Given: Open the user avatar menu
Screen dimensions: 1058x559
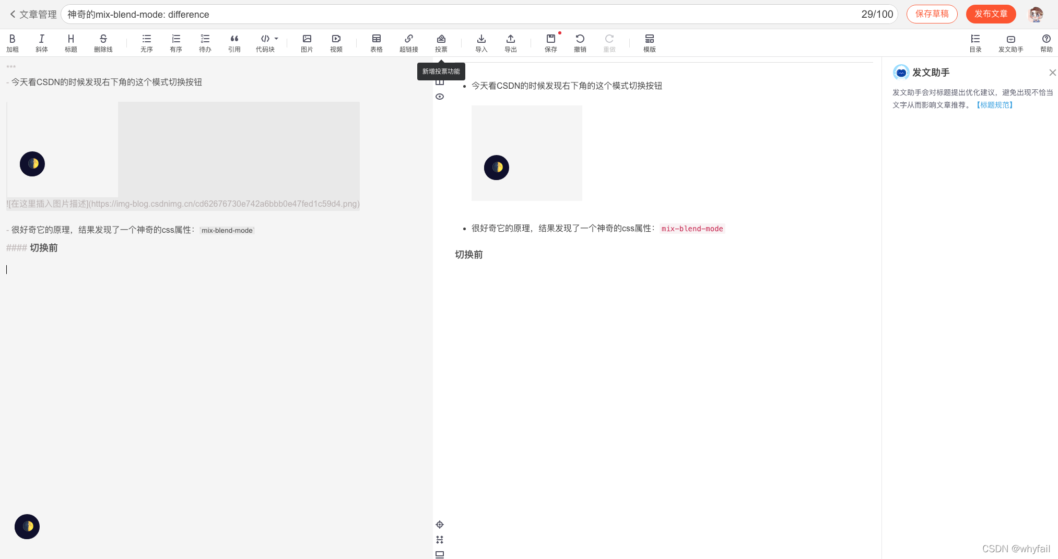Looking at the screenshot, I should pyautogui.click(x=1036, y=14).
